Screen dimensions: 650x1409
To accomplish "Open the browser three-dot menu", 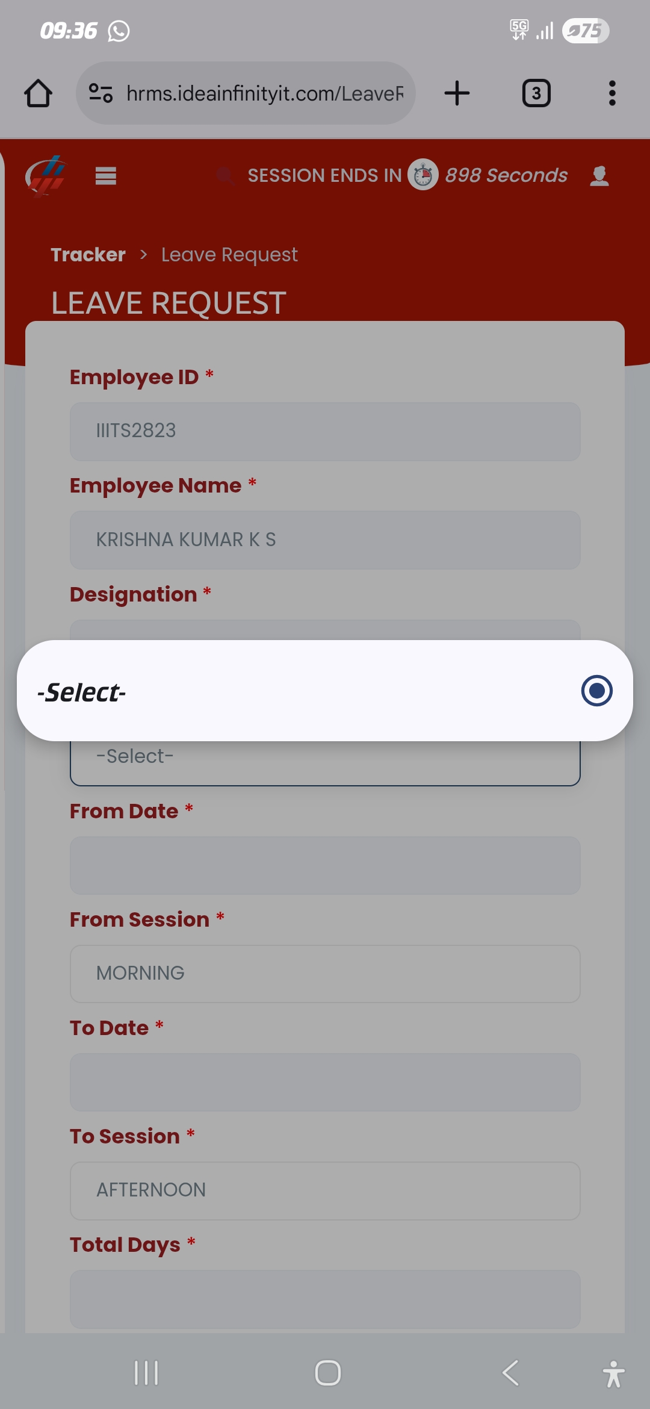I will 612,93.
